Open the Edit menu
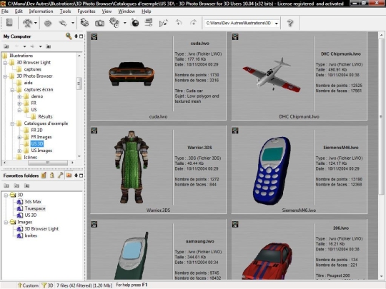This screenshot has width=386, height=289. coord(19,11)
